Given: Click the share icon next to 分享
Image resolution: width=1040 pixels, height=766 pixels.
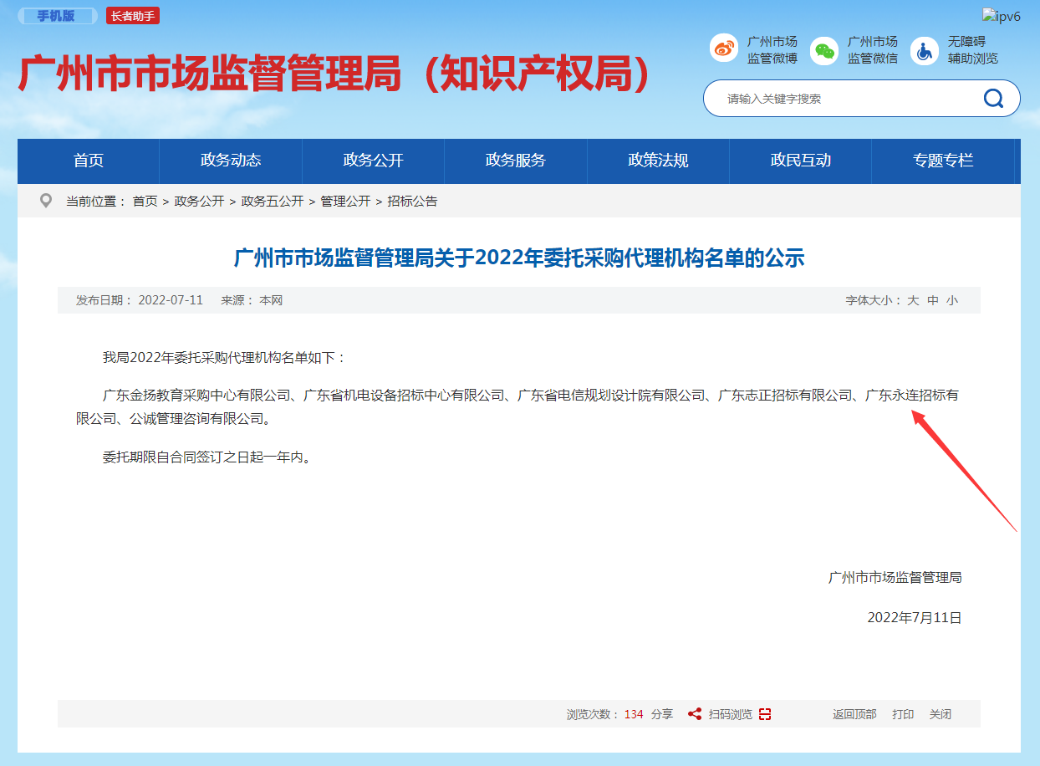Looking at the screenshot, I should tap(694, 714).
